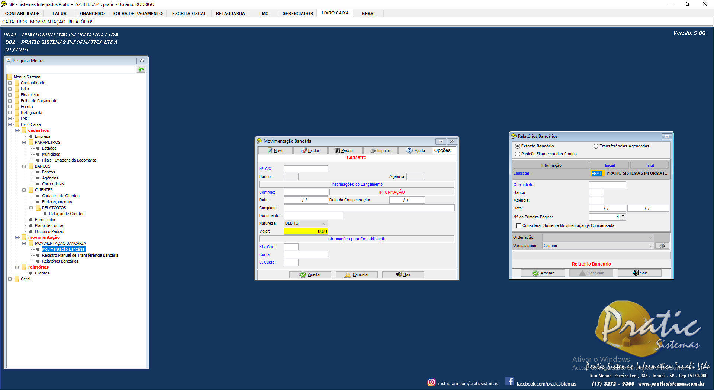Click the green search arrow in Pesquisa Menus
The image size is (714, 390).
(141, 69)
